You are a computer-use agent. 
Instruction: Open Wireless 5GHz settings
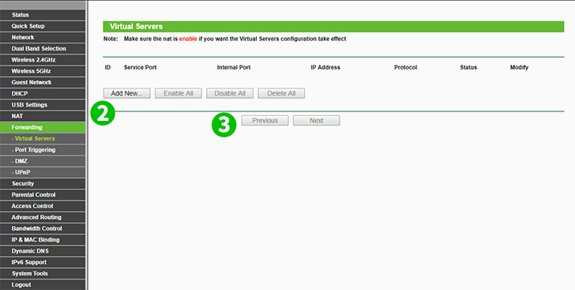(43, 71)
